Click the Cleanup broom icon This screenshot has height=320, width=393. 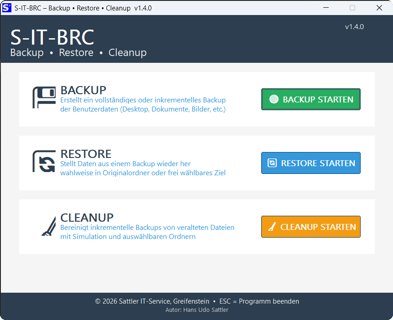point(47,226)
